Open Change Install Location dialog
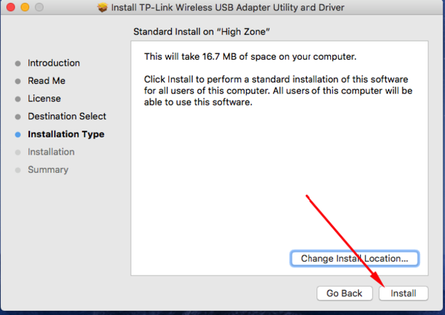Screen dimensions: 445x315 [x=355, y=259]
